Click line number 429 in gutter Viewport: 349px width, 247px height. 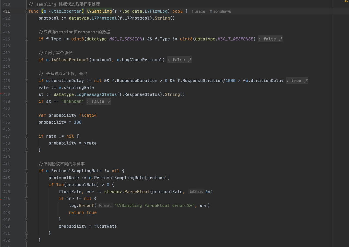coord(6,94)
